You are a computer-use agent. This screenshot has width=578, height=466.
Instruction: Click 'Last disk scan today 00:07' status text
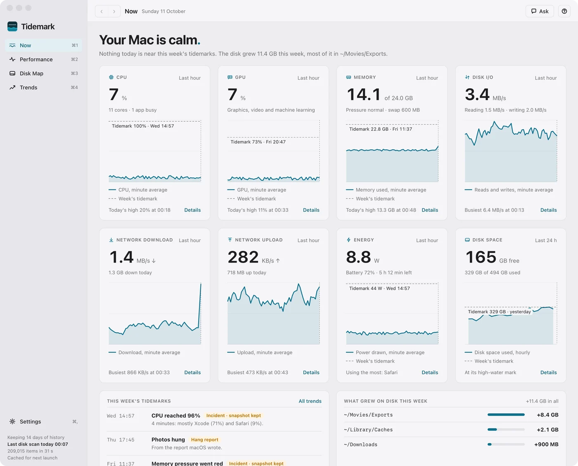pos(38,444)
